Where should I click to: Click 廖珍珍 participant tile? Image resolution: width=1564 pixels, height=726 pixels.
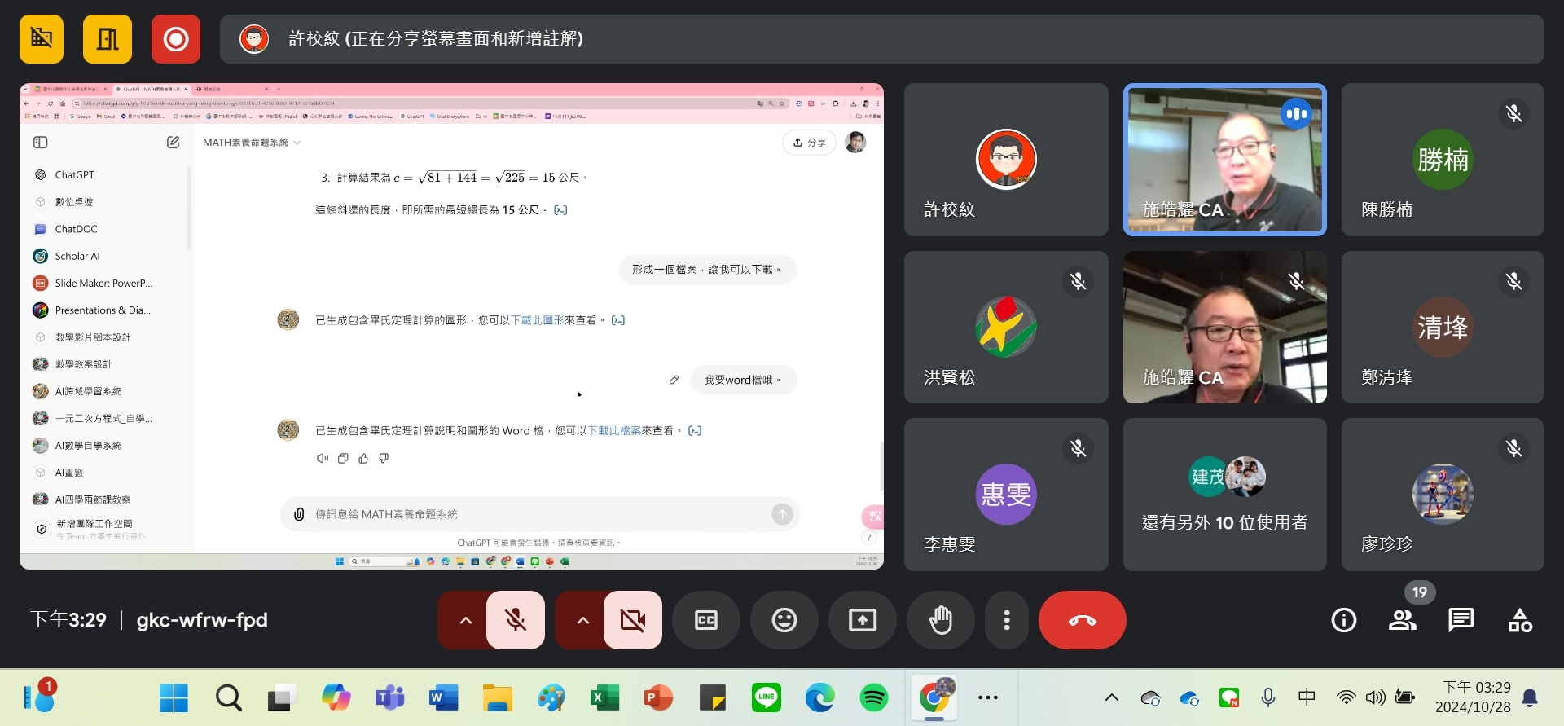[1443, 494]
